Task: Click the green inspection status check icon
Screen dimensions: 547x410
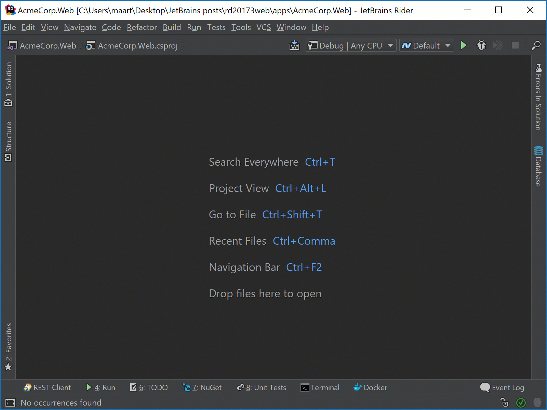Action: click(x=521, y=402)
